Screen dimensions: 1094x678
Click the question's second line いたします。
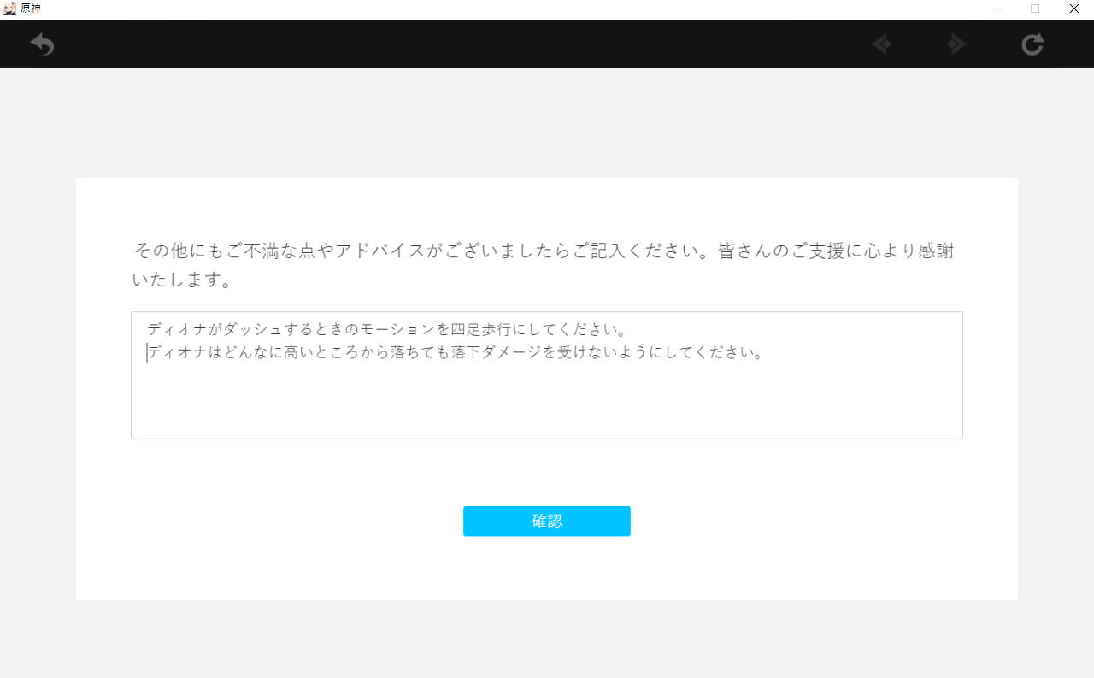(182, 280)
